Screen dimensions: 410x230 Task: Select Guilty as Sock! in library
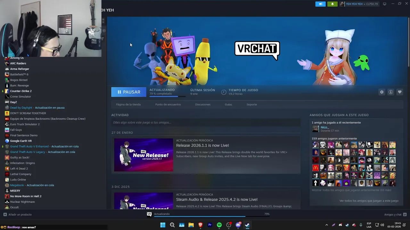tap(20, 157)
